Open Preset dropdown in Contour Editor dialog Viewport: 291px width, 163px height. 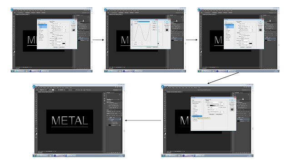click(144, 22)
